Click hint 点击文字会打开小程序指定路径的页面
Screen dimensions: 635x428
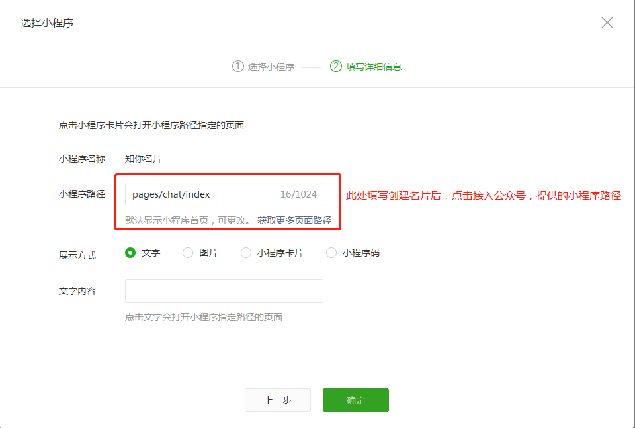point(204,317)
